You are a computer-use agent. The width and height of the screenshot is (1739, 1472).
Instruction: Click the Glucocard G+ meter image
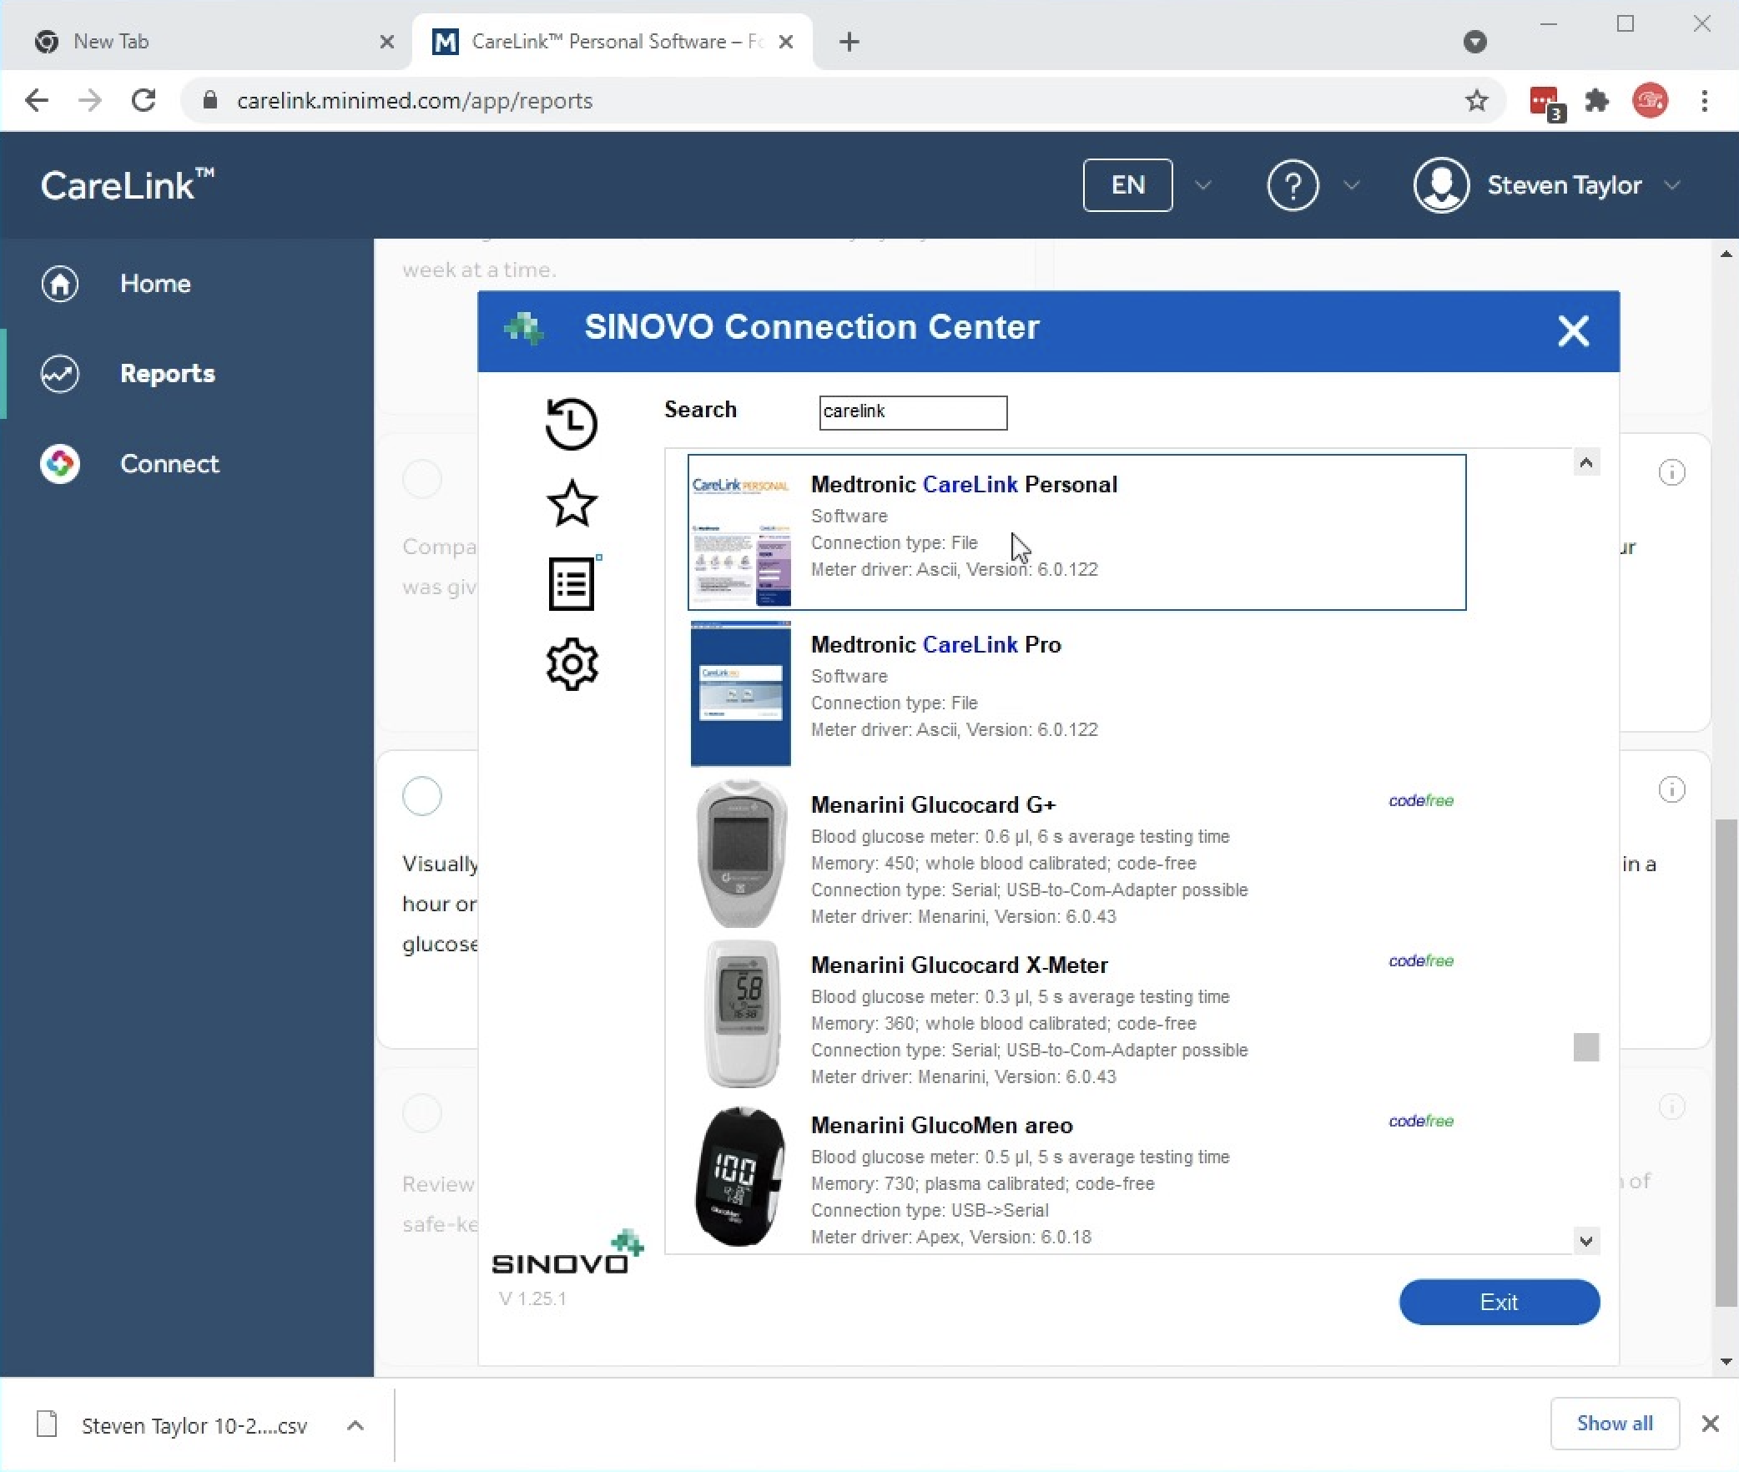click(x=741, y=854)
